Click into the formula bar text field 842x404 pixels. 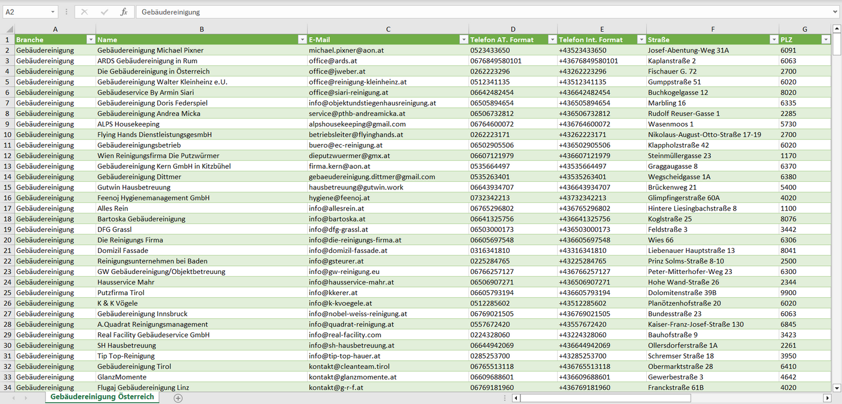click(x=466, y=12)
